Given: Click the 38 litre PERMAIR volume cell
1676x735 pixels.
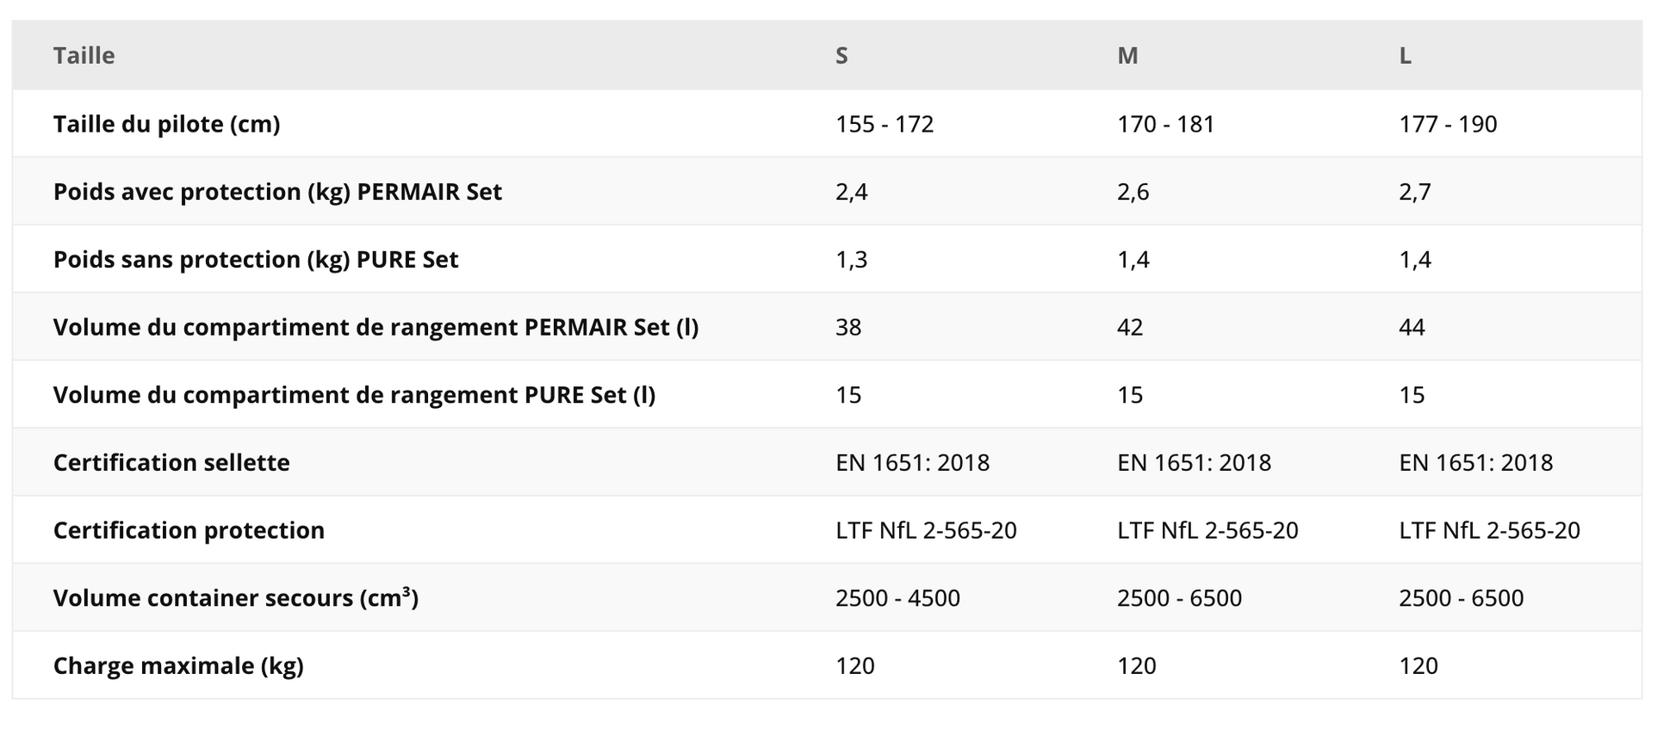Looking at the screenshot, I should point(848,327).
